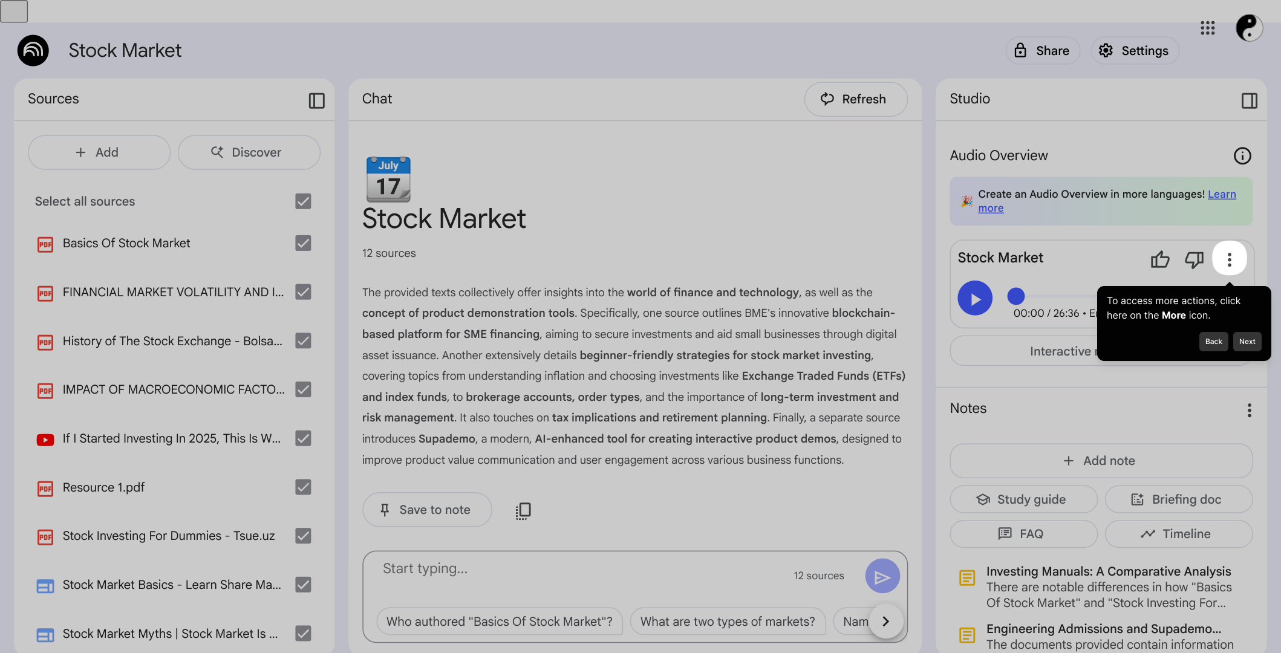This screenshot has height=653, width=1281.
Task: Open the NotebookLM logo home icon
Action: (x=33, y=50)
